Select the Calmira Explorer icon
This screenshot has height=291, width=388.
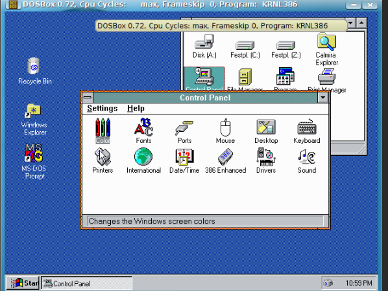[326, 49]
